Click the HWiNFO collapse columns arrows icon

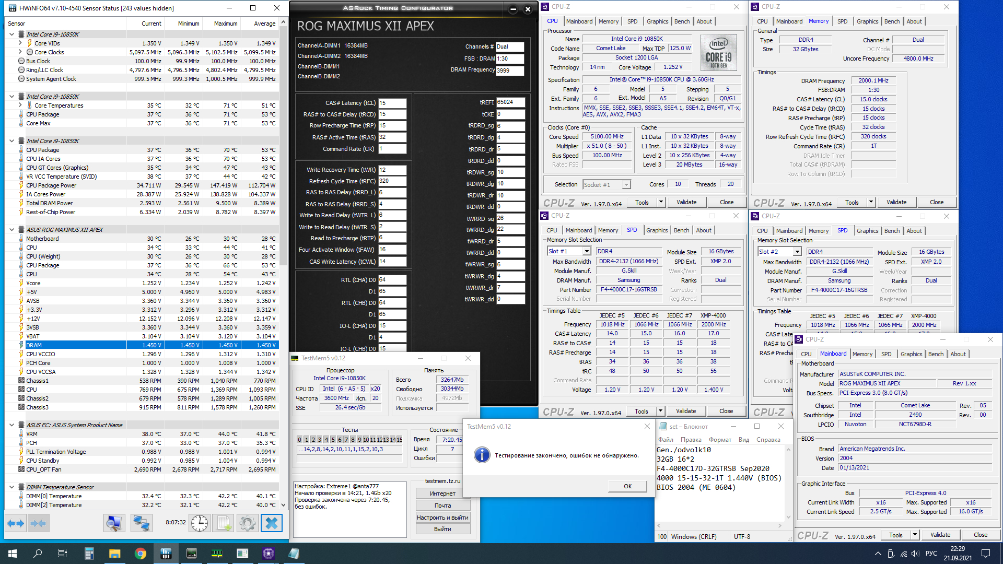coord(38,523)
